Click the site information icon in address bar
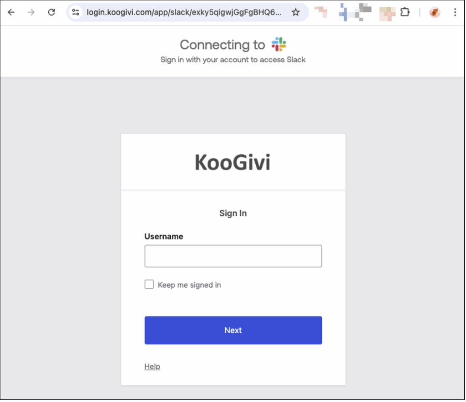466x402 pixels. (x=76, y=12)
